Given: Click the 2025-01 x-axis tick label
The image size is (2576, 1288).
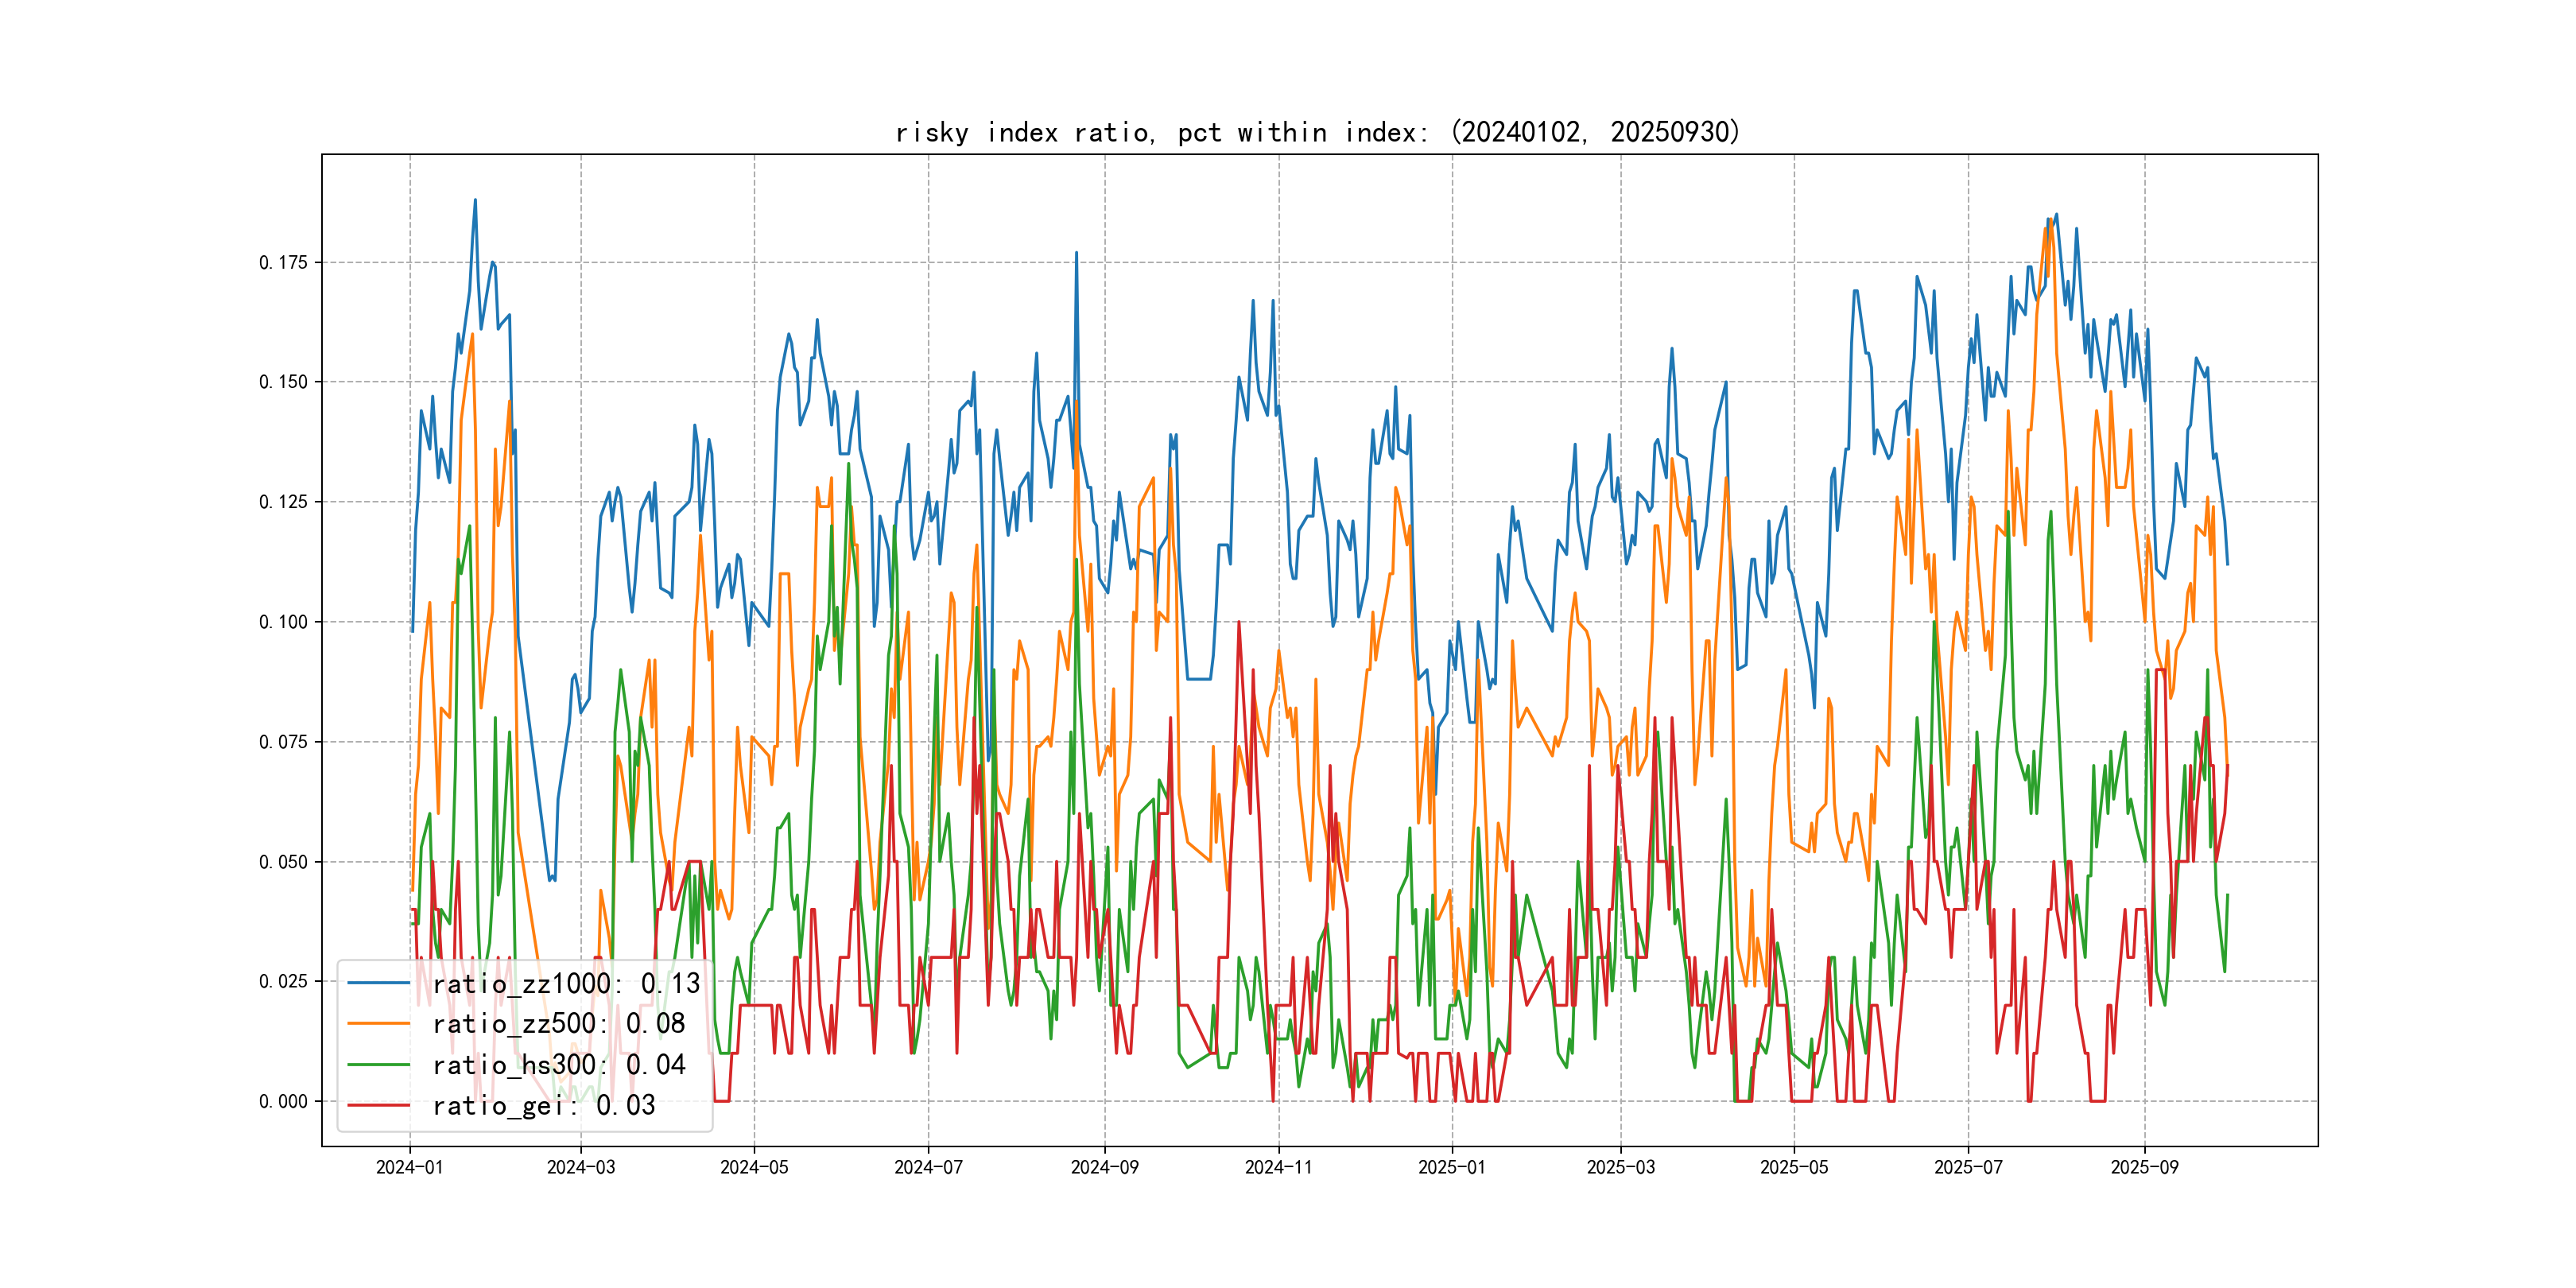Looking at the screenshot, I should (x=1452, y=1167).
